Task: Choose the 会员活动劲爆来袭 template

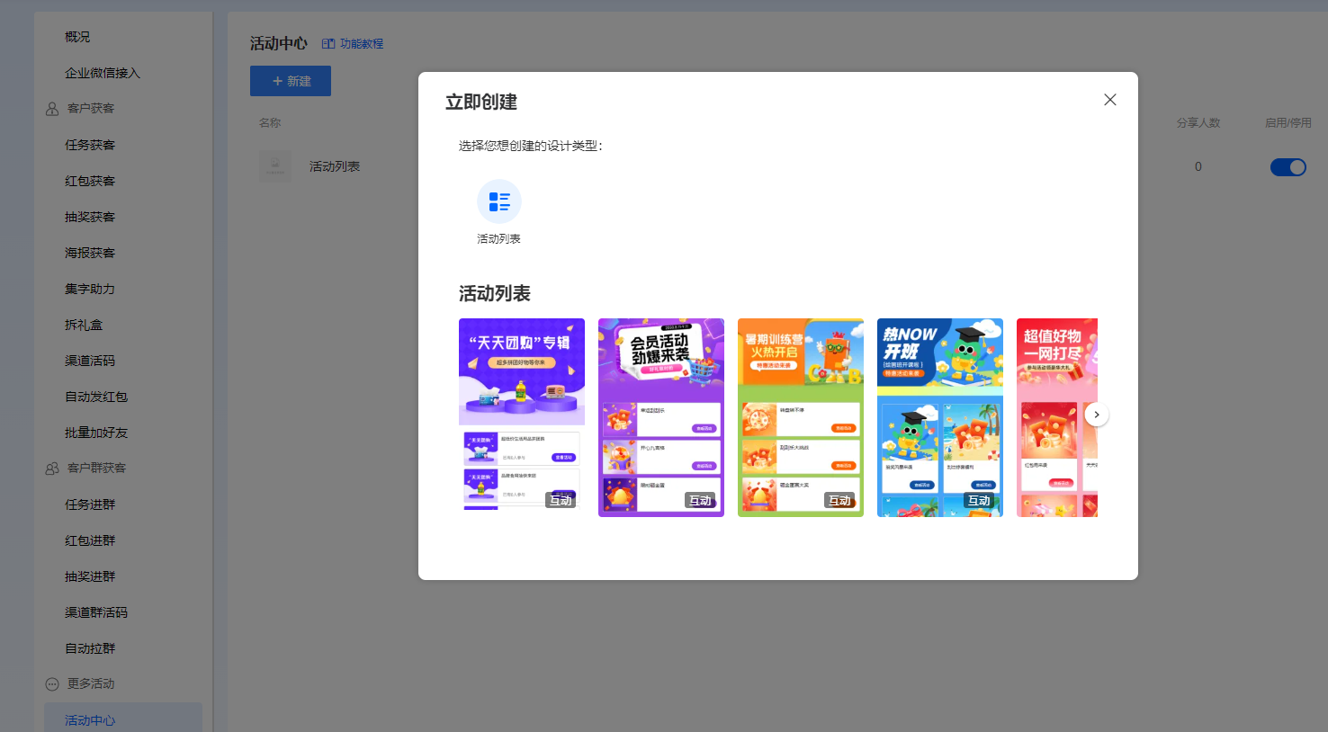Action: click(x=661, y=417)
